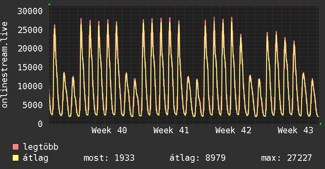Click the átlag: 8979 statistic

click(198, 158)
